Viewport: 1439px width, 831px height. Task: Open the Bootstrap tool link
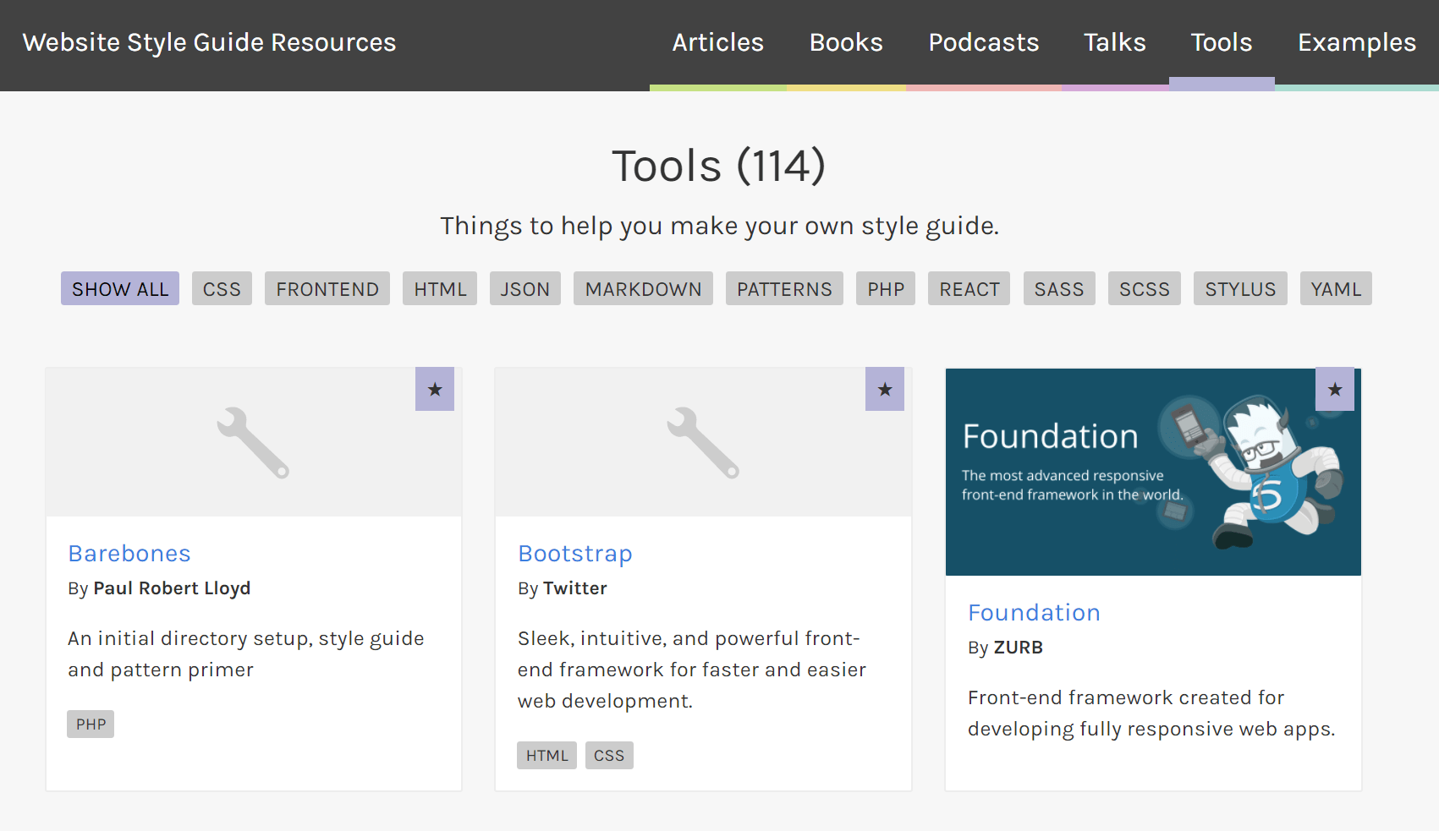(x=574, y=553)
